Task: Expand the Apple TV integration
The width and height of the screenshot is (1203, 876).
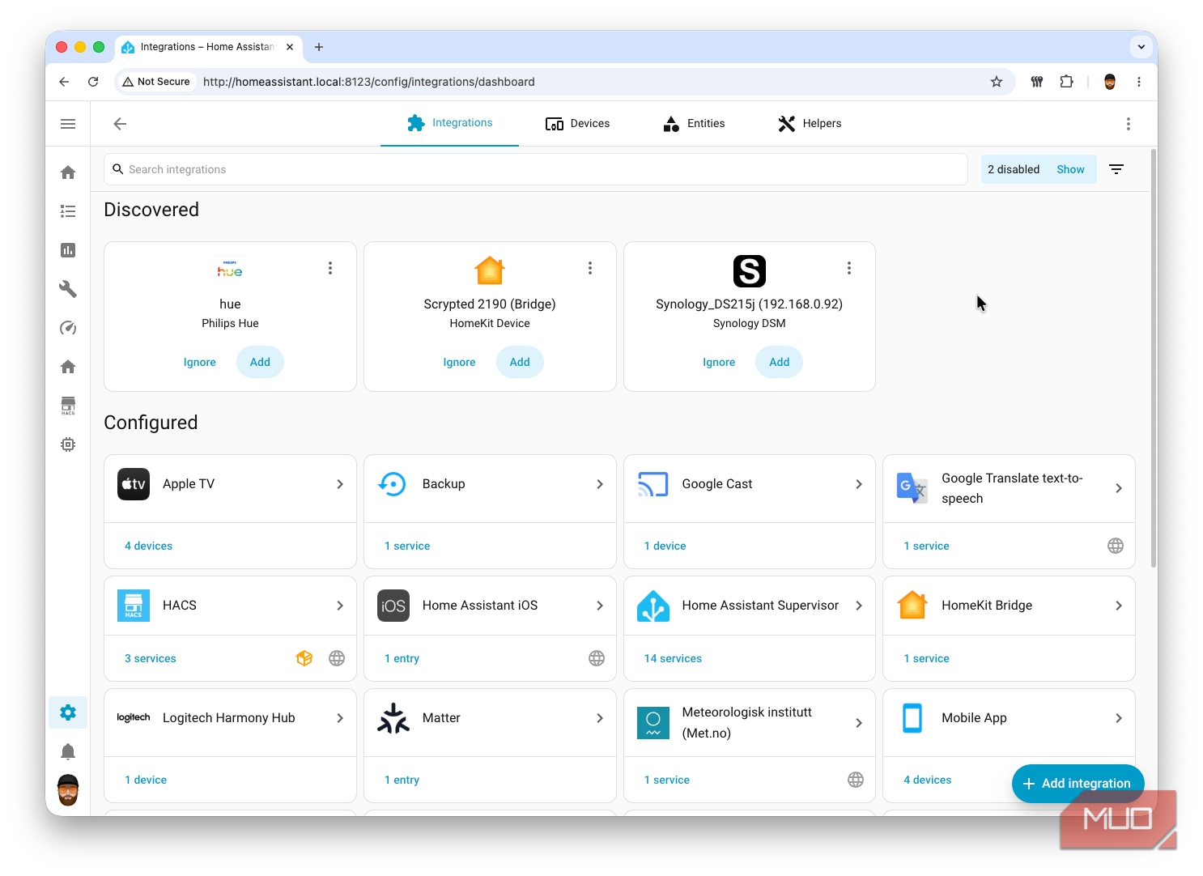Action: pyautogui.click(x=340, y=484)
